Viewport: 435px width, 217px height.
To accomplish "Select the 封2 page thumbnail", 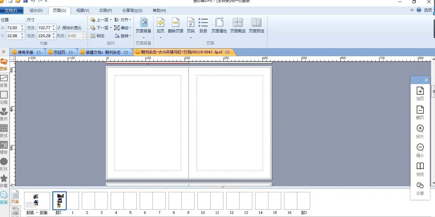I will pyautogui.click(x=59, y=201).
